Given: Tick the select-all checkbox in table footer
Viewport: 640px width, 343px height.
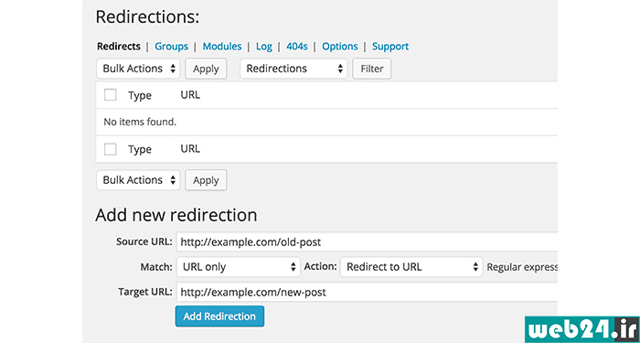Looking at the screenshot, I should click(x=111, y=149).
